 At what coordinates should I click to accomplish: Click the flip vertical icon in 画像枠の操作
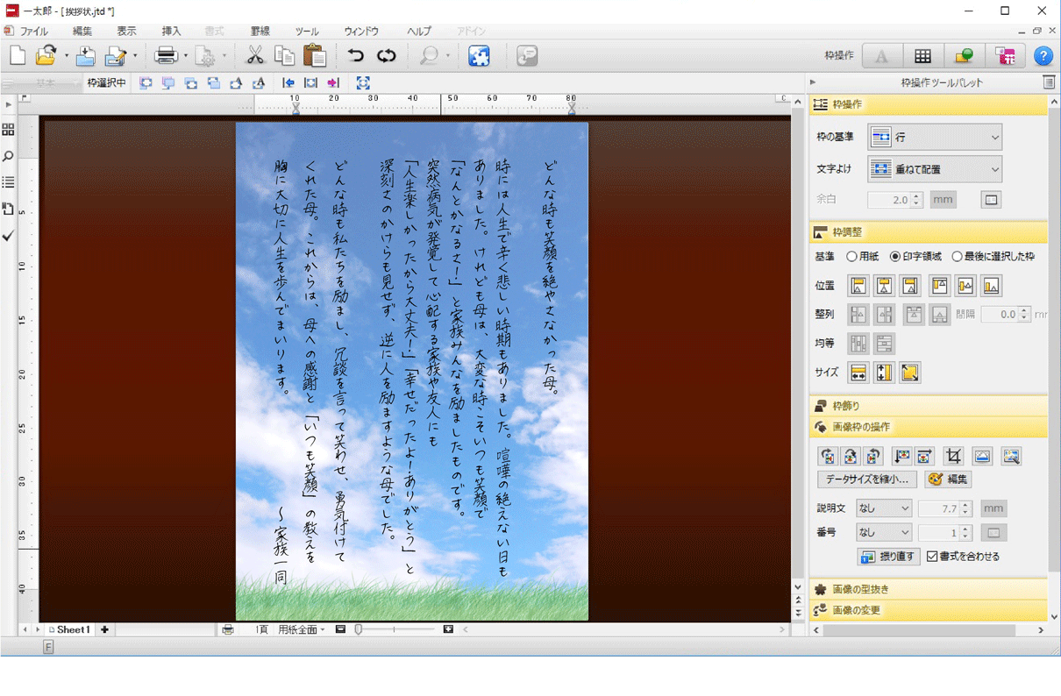tap(901, 456)
